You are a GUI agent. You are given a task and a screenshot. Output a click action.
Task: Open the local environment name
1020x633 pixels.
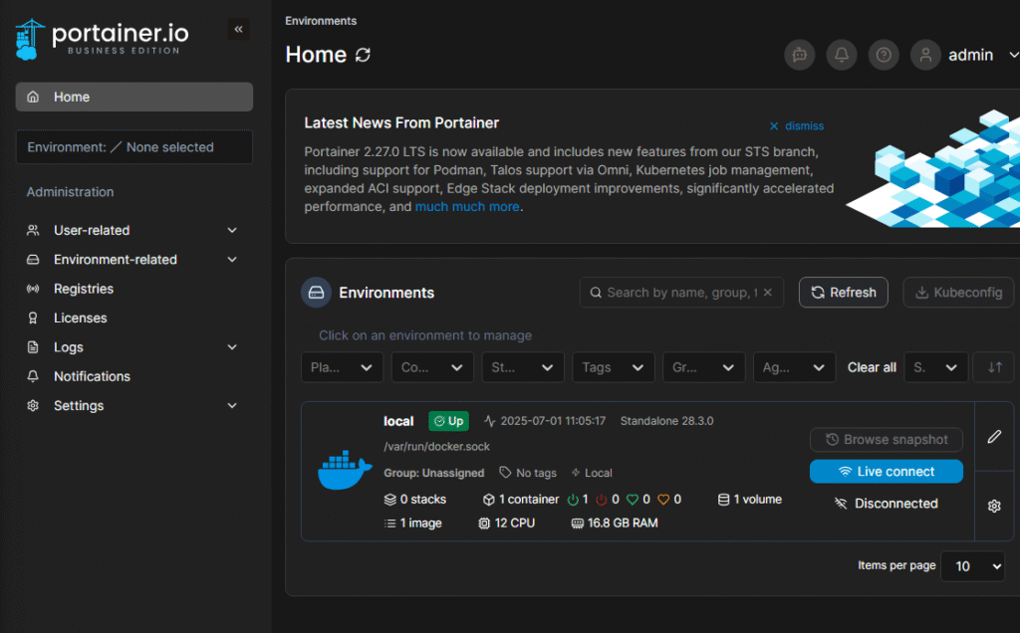coord(398,421)
